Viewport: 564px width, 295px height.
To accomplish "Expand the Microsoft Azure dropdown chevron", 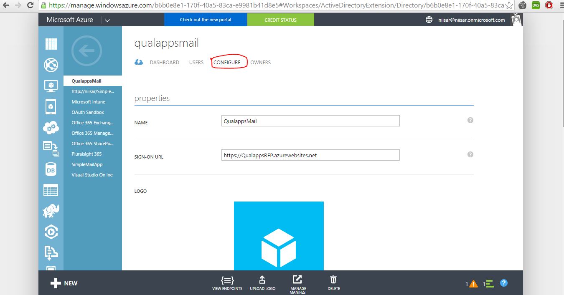I will click(x=107, y=20).
